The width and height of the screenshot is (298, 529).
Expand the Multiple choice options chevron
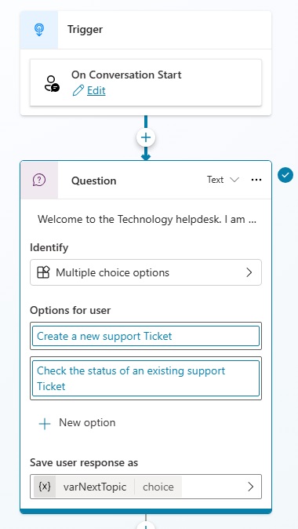click(x=249, y=272)
